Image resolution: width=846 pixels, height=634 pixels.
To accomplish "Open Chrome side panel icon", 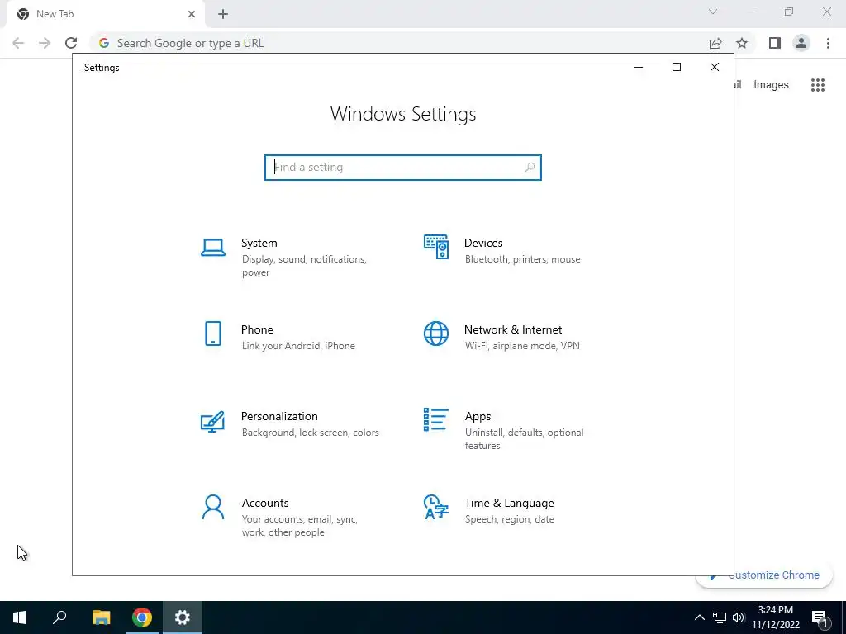I will (775, 43).
